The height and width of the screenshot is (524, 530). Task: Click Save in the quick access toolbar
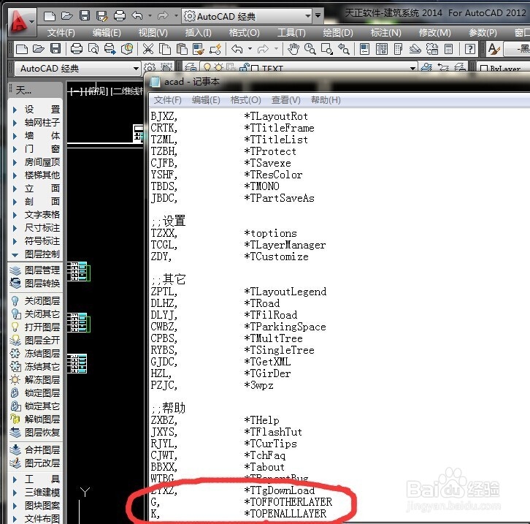pyautogui.click(x=85, y=16)
